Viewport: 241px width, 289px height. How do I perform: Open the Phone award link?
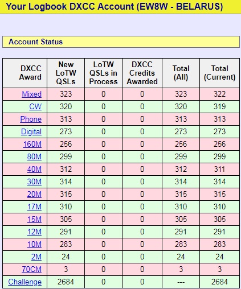31,119
